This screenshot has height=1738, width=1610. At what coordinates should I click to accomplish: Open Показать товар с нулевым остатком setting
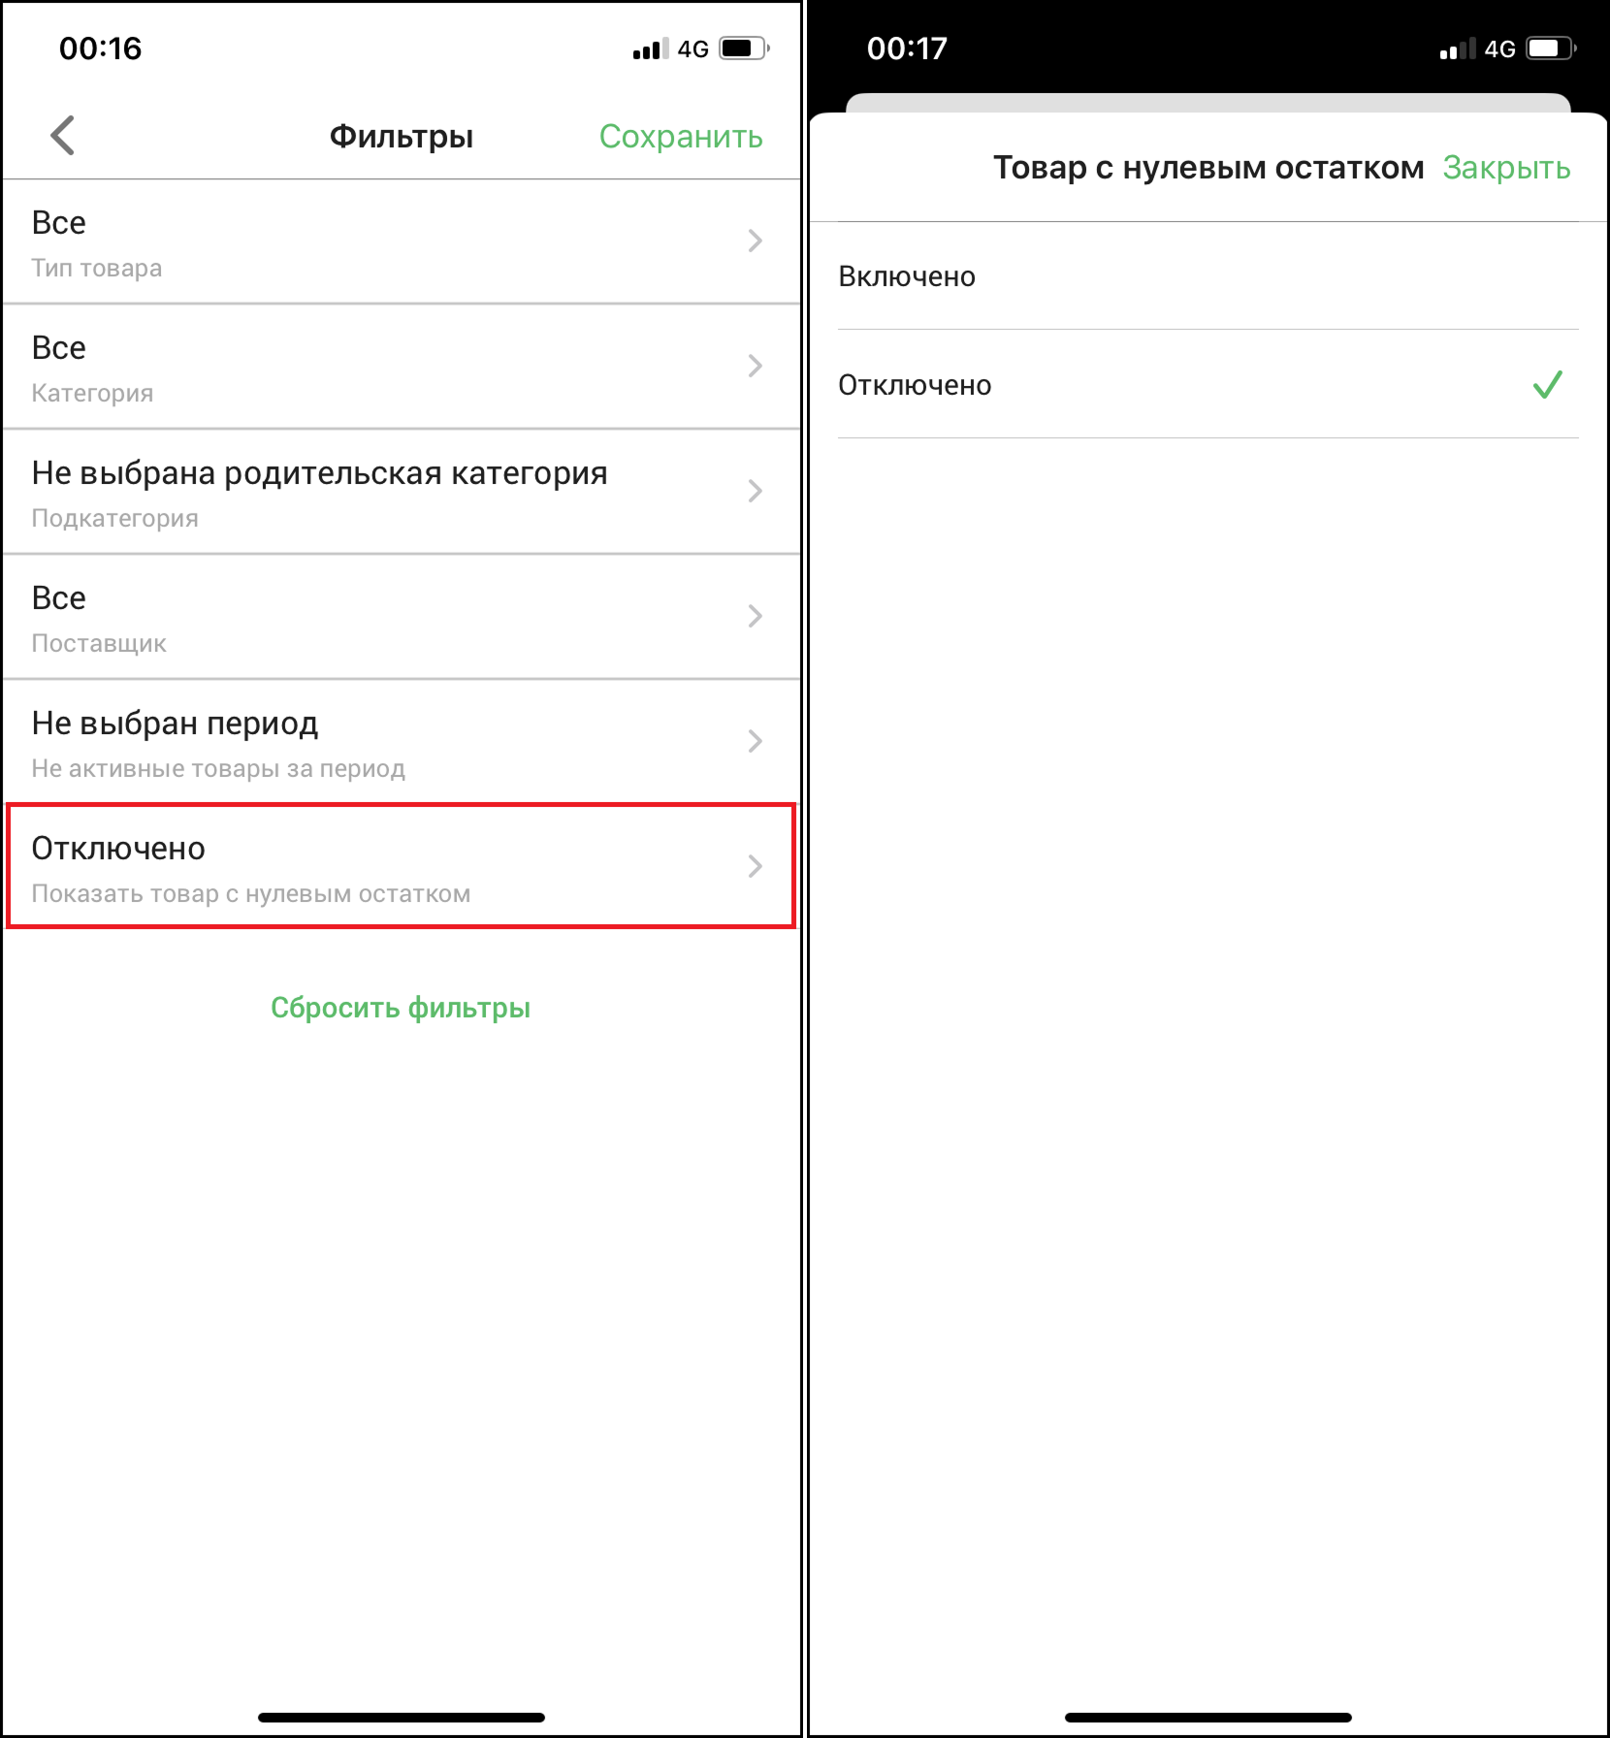(402, 866)
